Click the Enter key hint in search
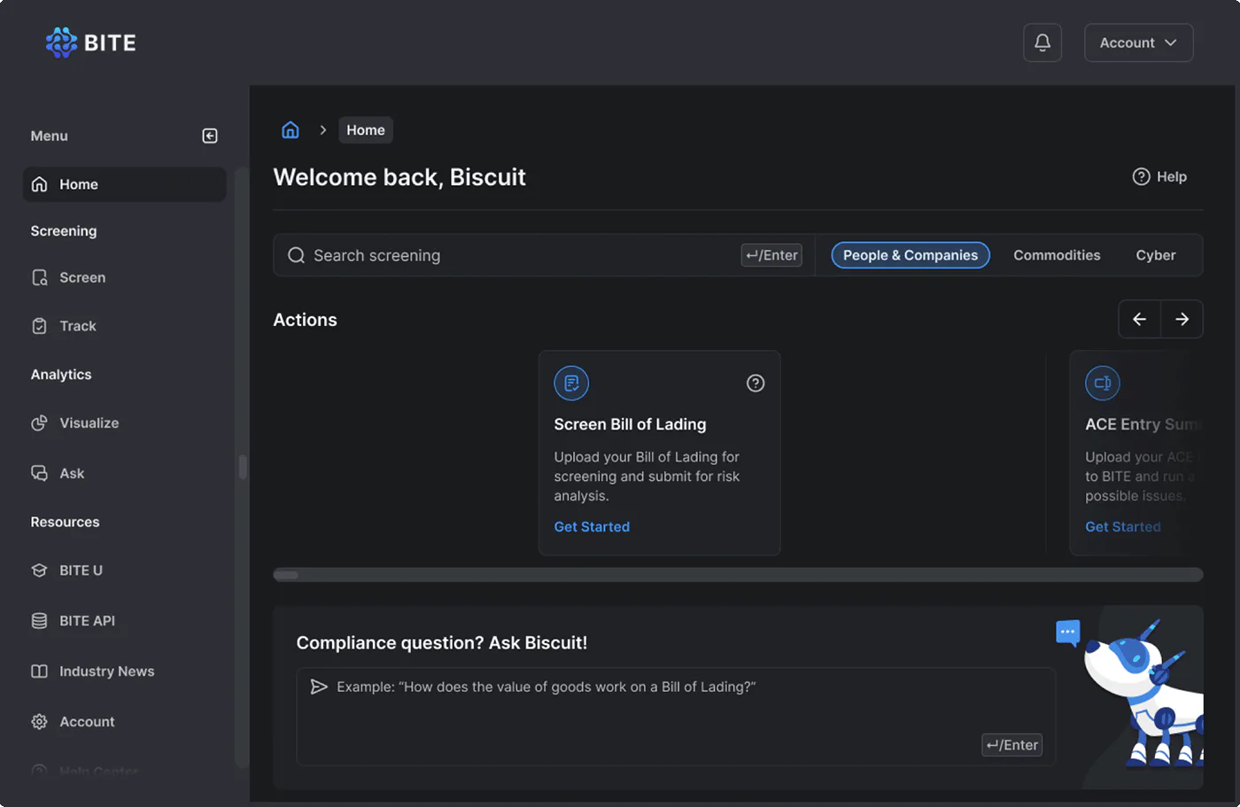 (771, 255)
